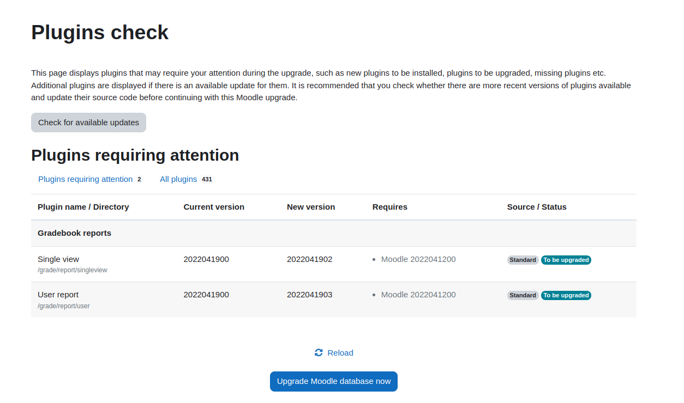The image size is (684, 403).
Task: Click Single view's To be upgraded badge
Action: pyautogui.click(x=566, y=260)
